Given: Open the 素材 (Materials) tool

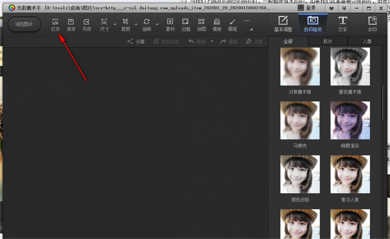Looking at the screenshot, I should pos(170,25).
